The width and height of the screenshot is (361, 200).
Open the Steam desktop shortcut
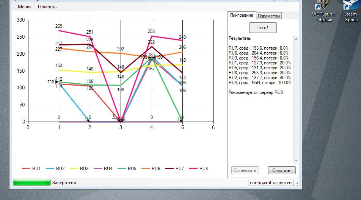tap(351, 9)
